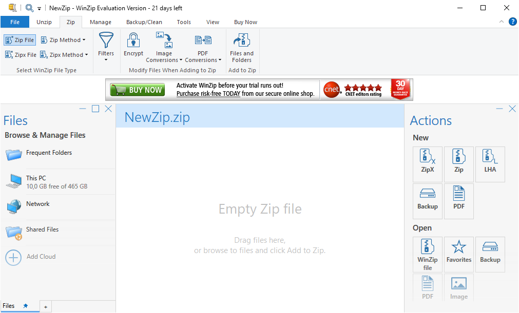Create a new Zip file in Actions
Viewport: 519px width, 313px height.
click(x=459, y=164)
